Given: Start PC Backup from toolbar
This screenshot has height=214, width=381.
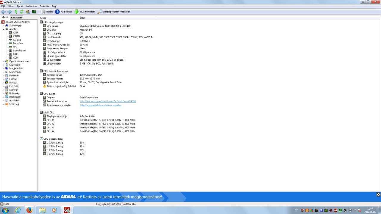Looking at the screenshot, I should pos(63,12).
